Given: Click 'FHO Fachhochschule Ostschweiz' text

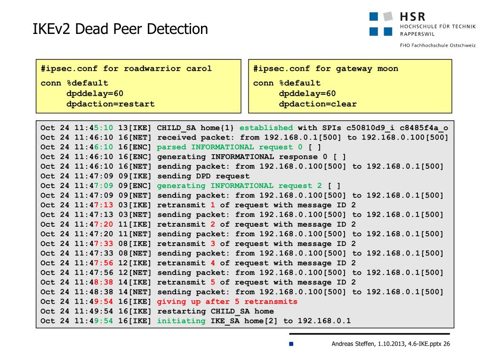Looking at the screenshot, I should pyautogui.click(x=438, y=45).
